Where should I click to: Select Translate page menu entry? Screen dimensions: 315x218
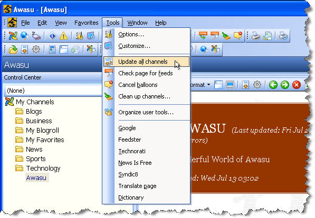pos(146,186)
